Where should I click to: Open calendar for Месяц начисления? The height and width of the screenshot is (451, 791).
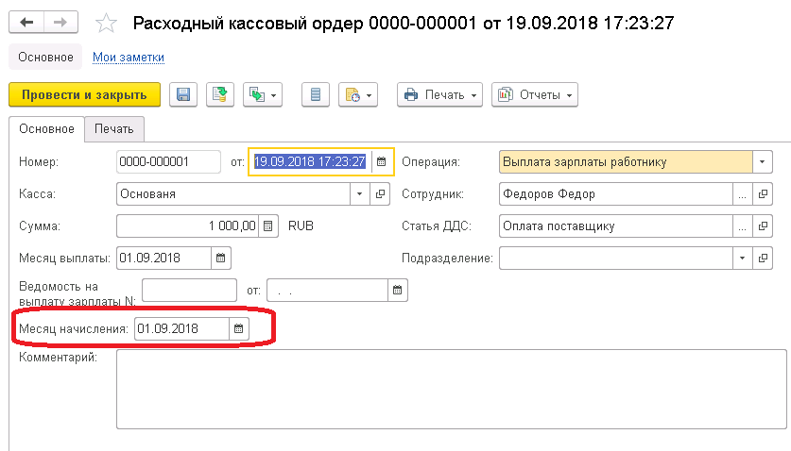[238, 329]
